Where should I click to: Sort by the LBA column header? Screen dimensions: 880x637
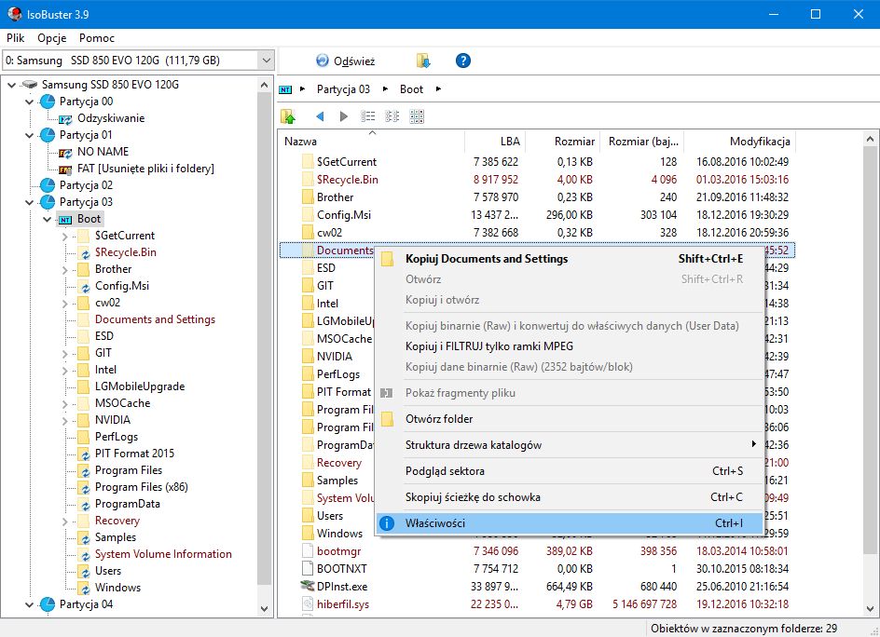click(495, 142)
